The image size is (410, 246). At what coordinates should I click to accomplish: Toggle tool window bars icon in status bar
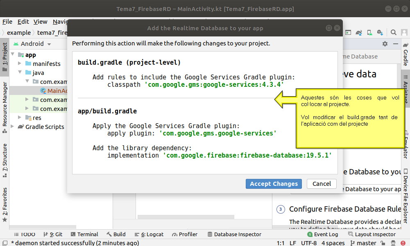(5, 243)
